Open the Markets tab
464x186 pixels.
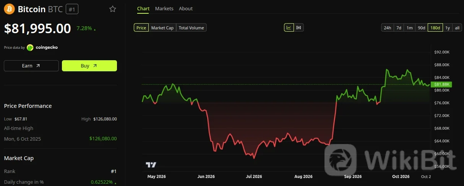pos(164,8)
